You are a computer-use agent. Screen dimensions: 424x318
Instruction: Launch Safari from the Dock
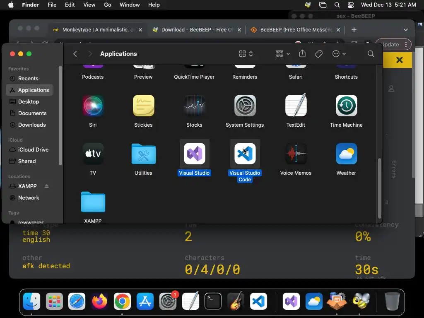(77, 301)
